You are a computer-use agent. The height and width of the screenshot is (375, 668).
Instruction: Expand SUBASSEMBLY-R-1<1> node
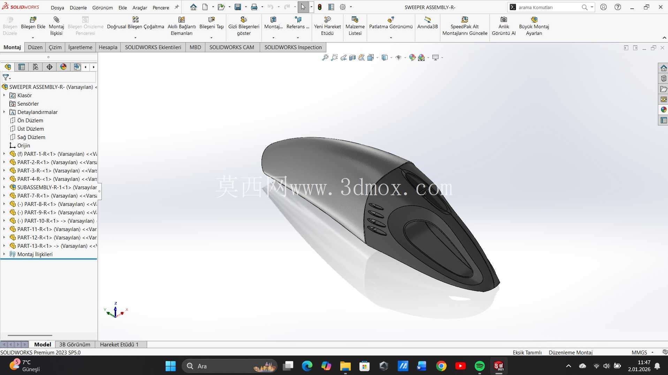click(4, 187)
